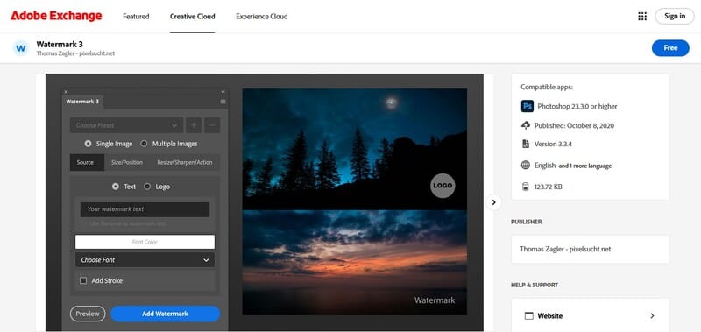Viewport: 701px width, 332px height.
Task: Click '123.72 KB' file size text
Action: point(549,187)
